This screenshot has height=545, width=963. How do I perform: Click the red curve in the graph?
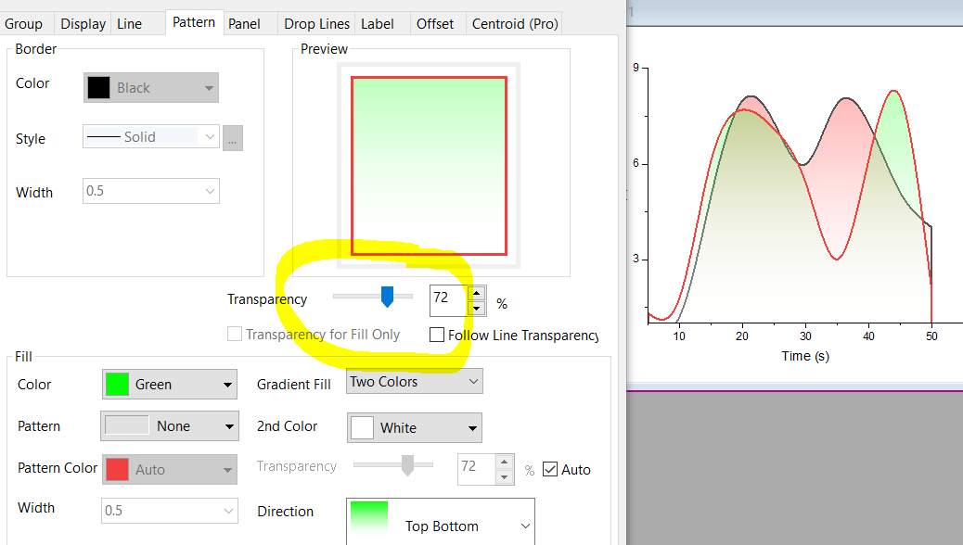[x=837, y=258]
